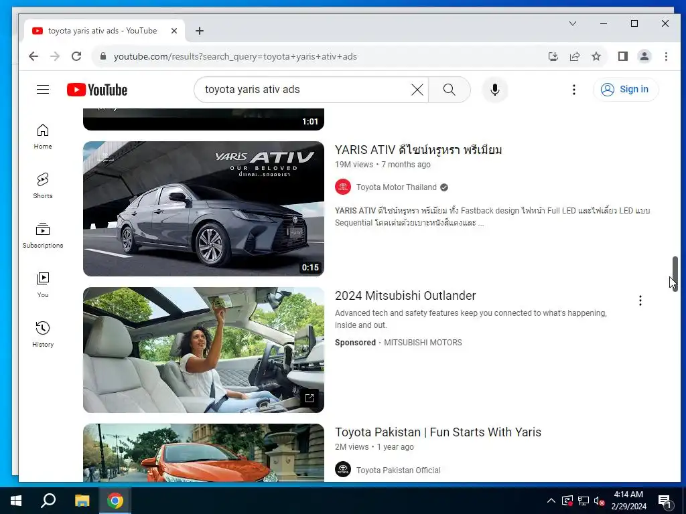Screen dimensions: 686x514
Task: Open the You section in sidebar
Action: point(43,285)
